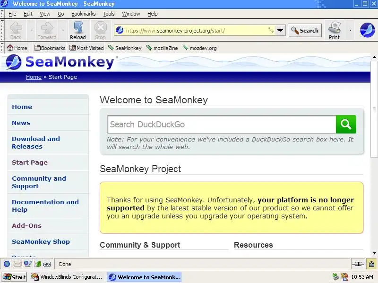Reload the current page

point(78,30)
